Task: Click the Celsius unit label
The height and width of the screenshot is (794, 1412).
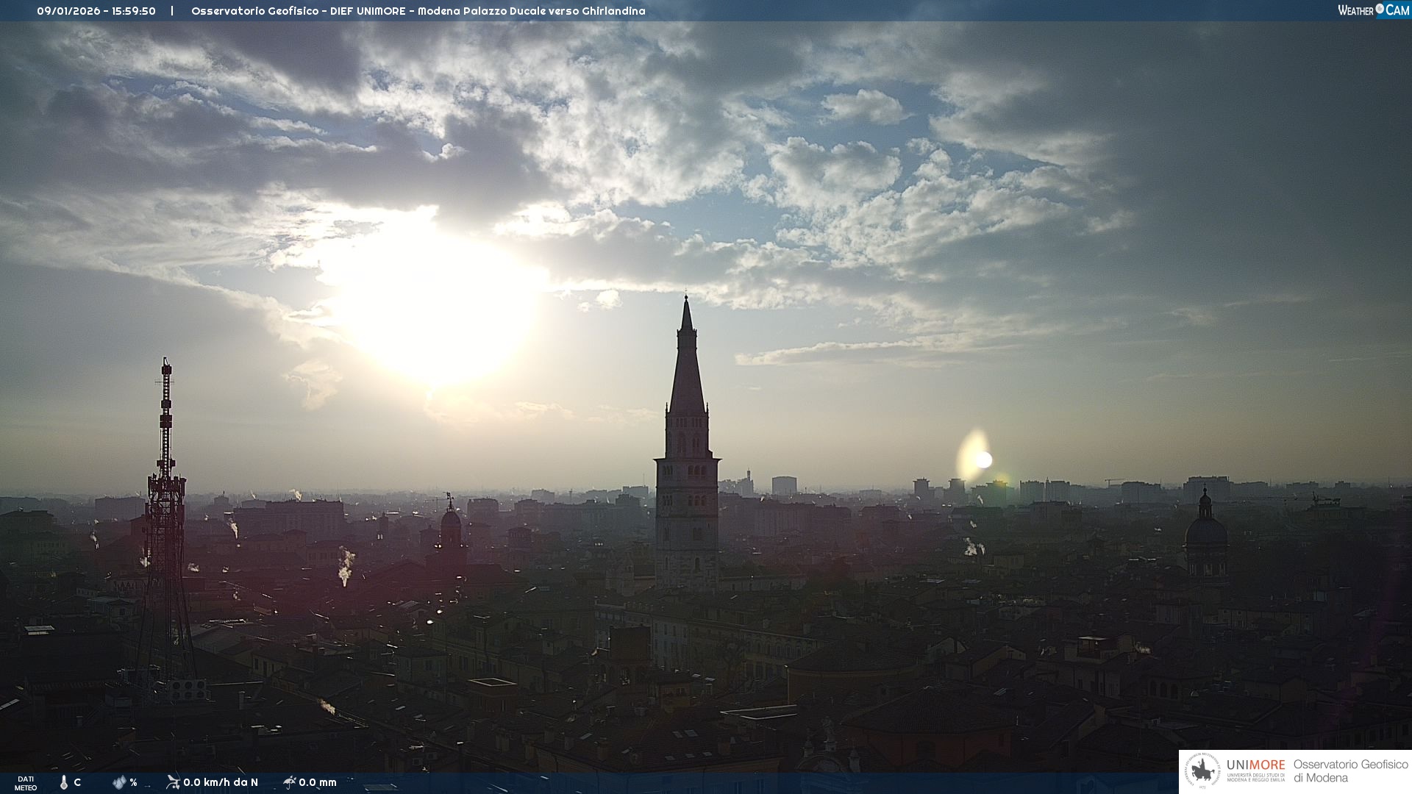Action: pyautogui.click(x=77, y=782)
